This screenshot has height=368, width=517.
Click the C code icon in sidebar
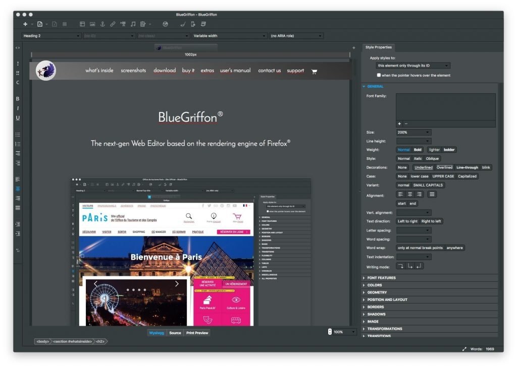click(18, 83)
